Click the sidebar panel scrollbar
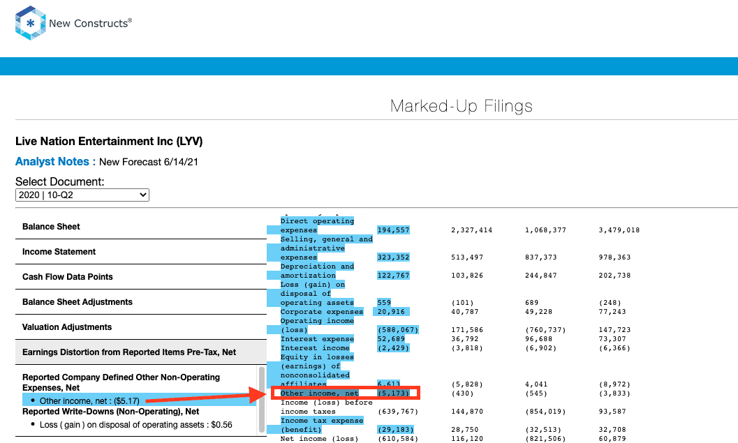 pyautogui.click(x=262, y=400)
